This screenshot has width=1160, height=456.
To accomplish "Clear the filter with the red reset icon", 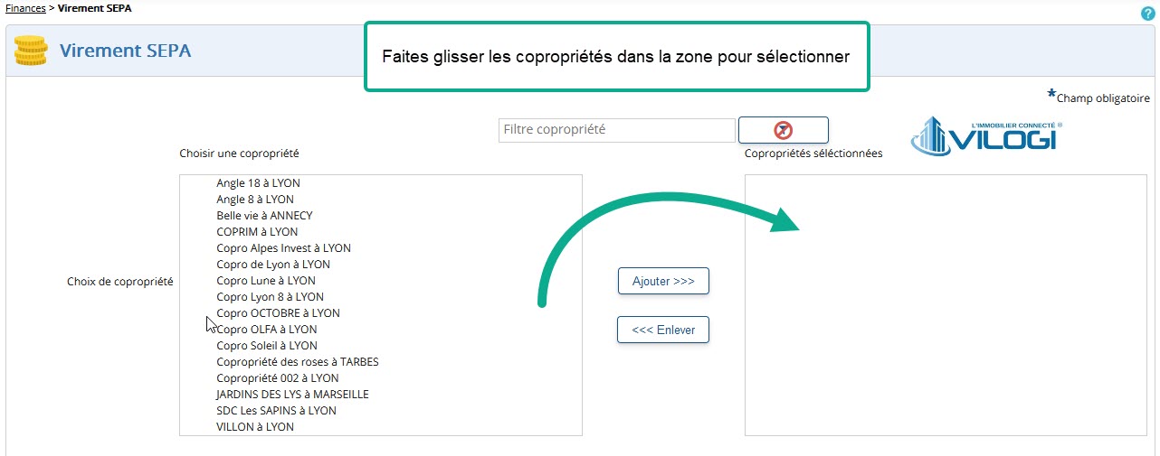I will 784,130.
